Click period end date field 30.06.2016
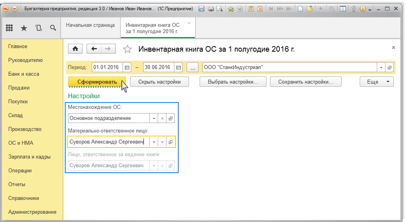406x222 pixels. click(159, 67)
